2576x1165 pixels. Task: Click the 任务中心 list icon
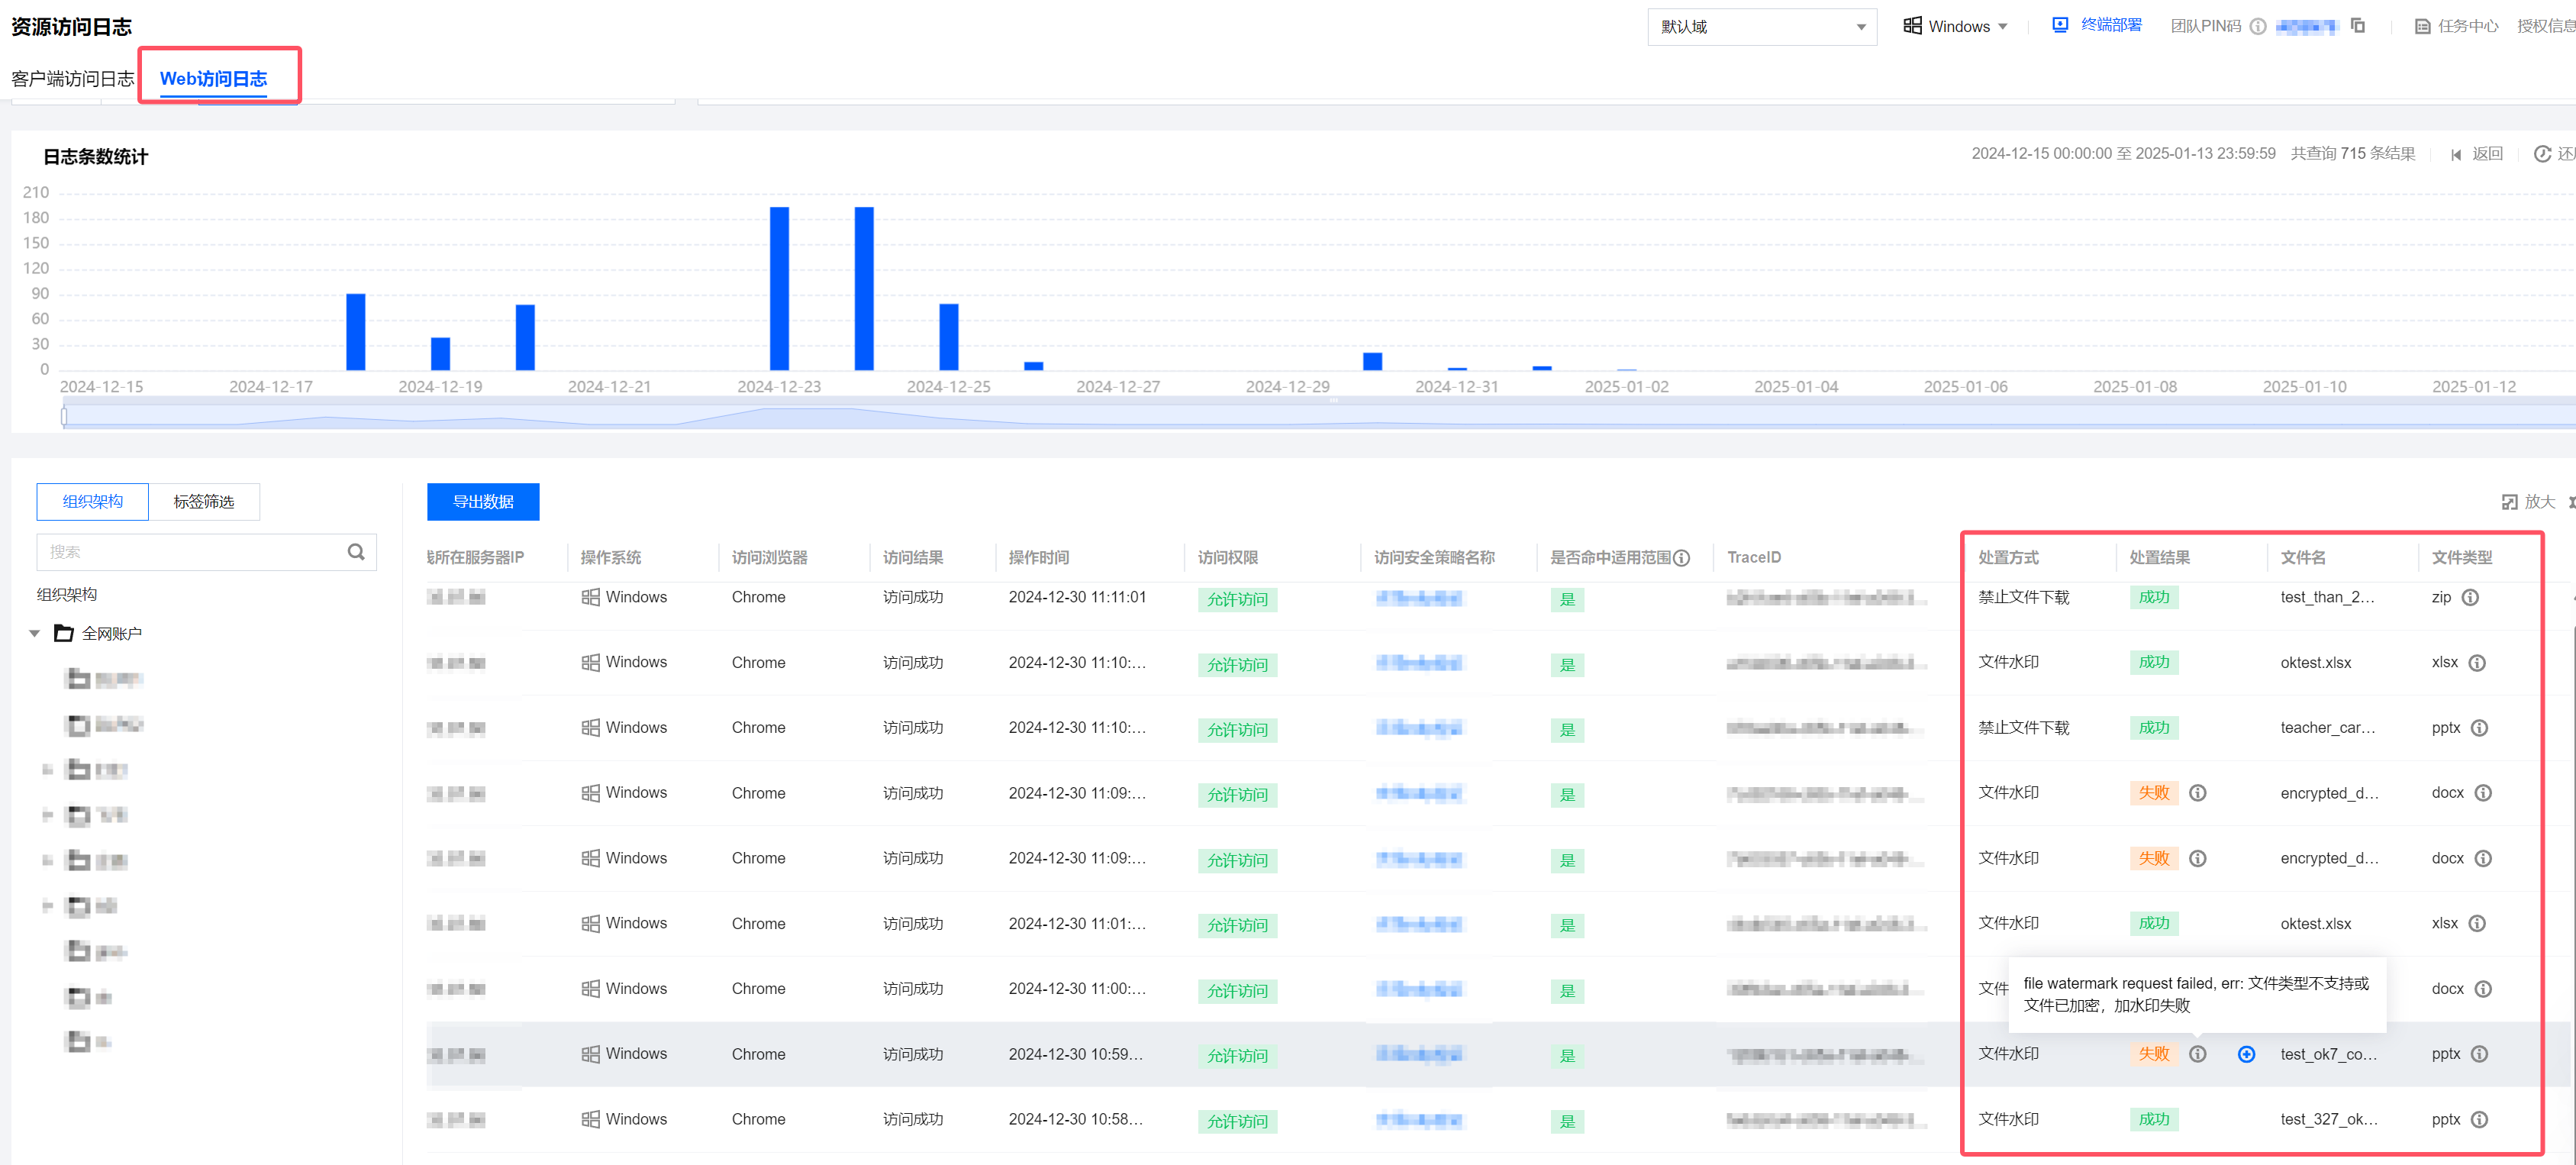tap(2422, 26)
